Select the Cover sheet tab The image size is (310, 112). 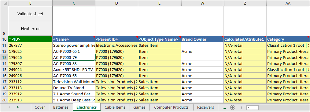(x=40, y=107)
